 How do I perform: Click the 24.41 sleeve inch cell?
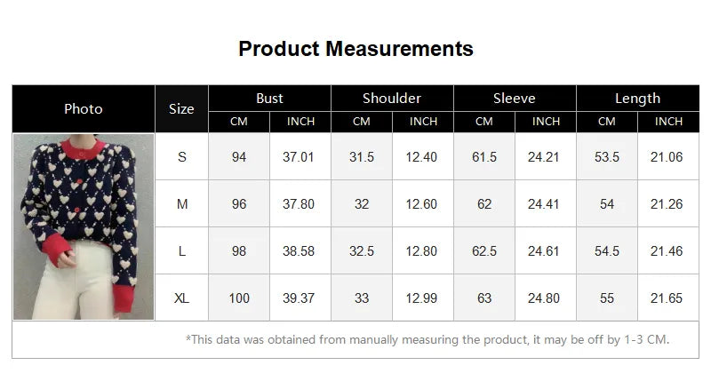(544, 204)
